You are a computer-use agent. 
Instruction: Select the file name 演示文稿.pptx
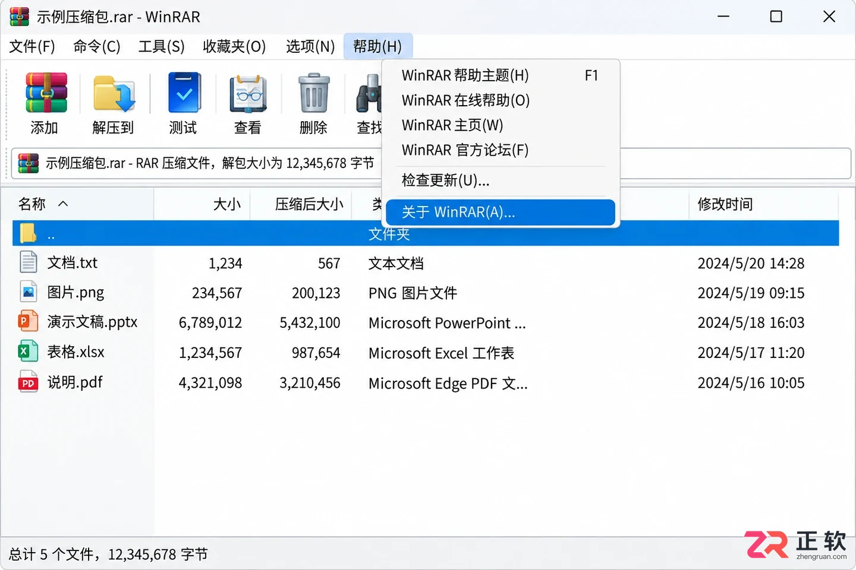pyautogui.click(x=92, y=322)
